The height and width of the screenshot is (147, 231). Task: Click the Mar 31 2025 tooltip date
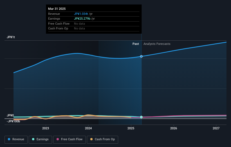[57, 9]
